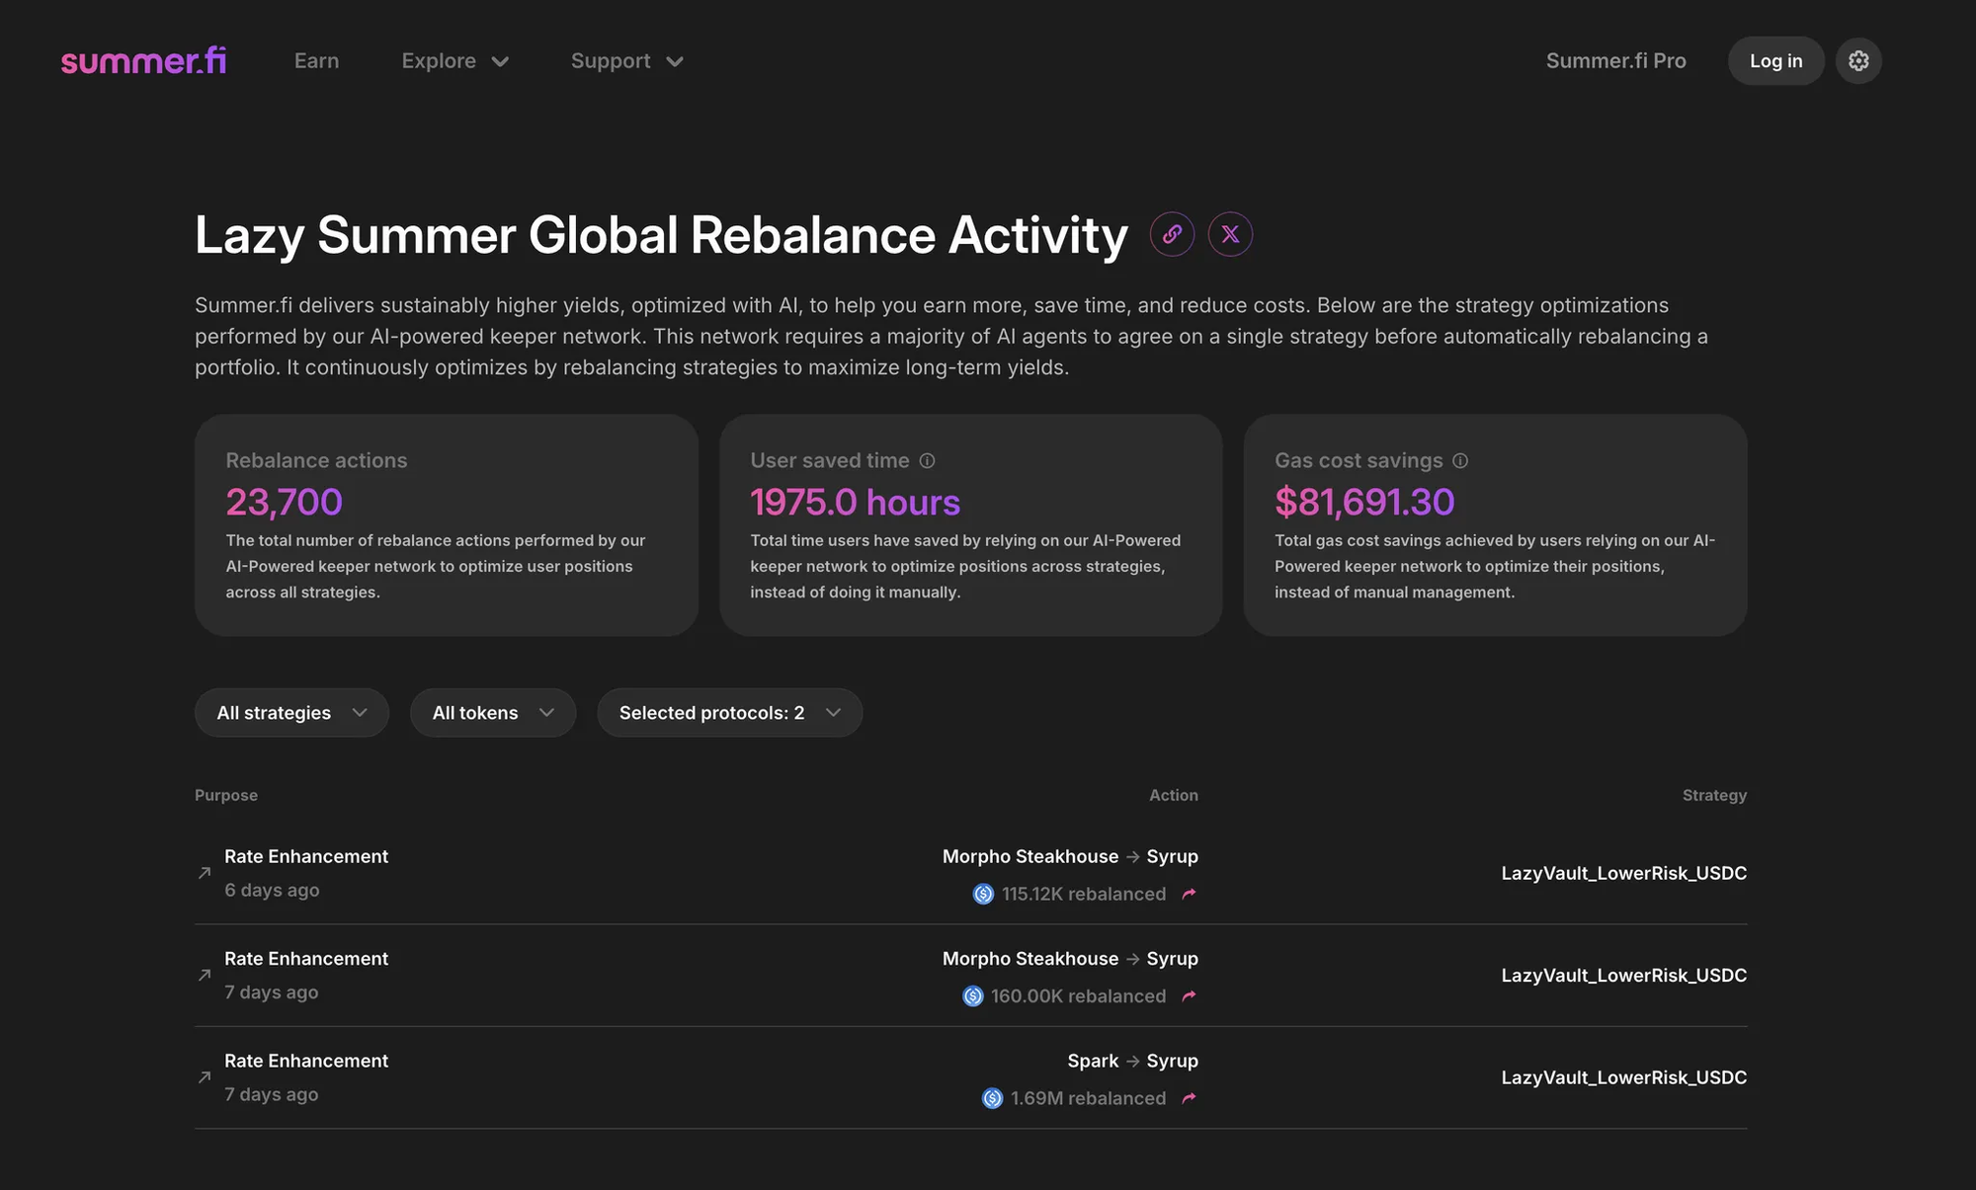Click the LazyVault_LowerRisk_USDC strategy in first row

click(1623, 873)
